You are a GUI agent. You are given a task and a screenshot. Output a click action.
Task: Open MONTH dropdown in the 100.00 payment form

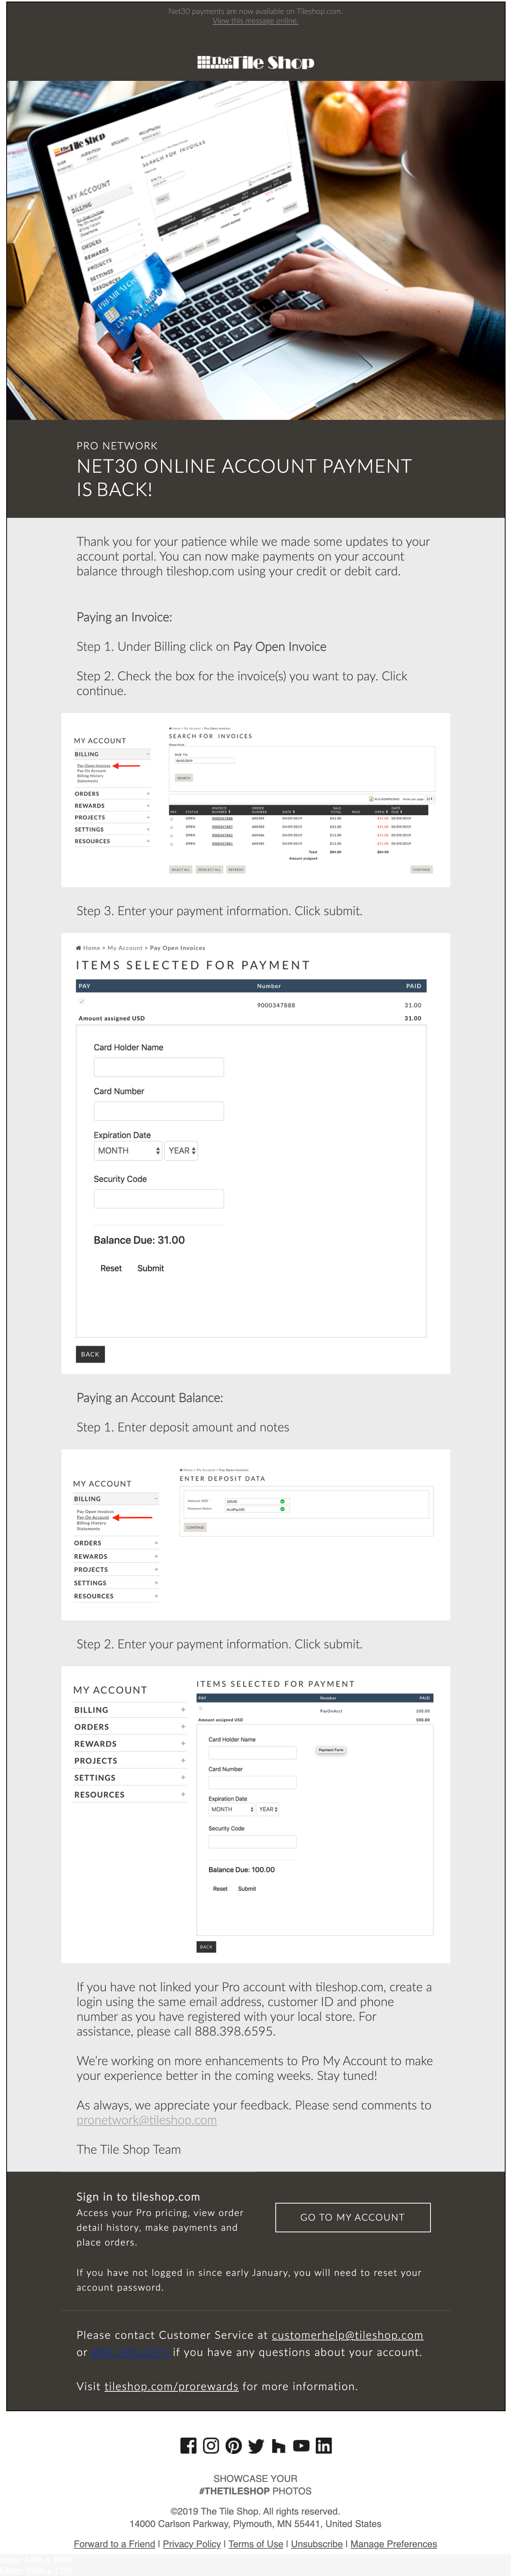point(232,1809)
